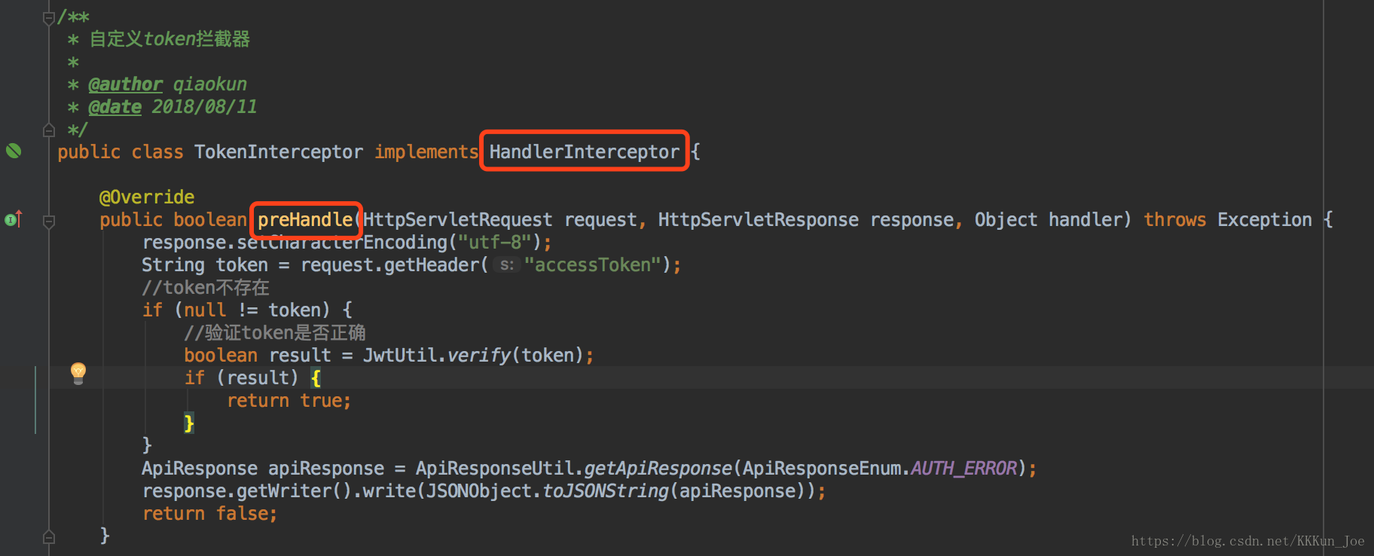
Task: Click the blog.csdn.net watermark URL
Action: tap(1247, 541)
